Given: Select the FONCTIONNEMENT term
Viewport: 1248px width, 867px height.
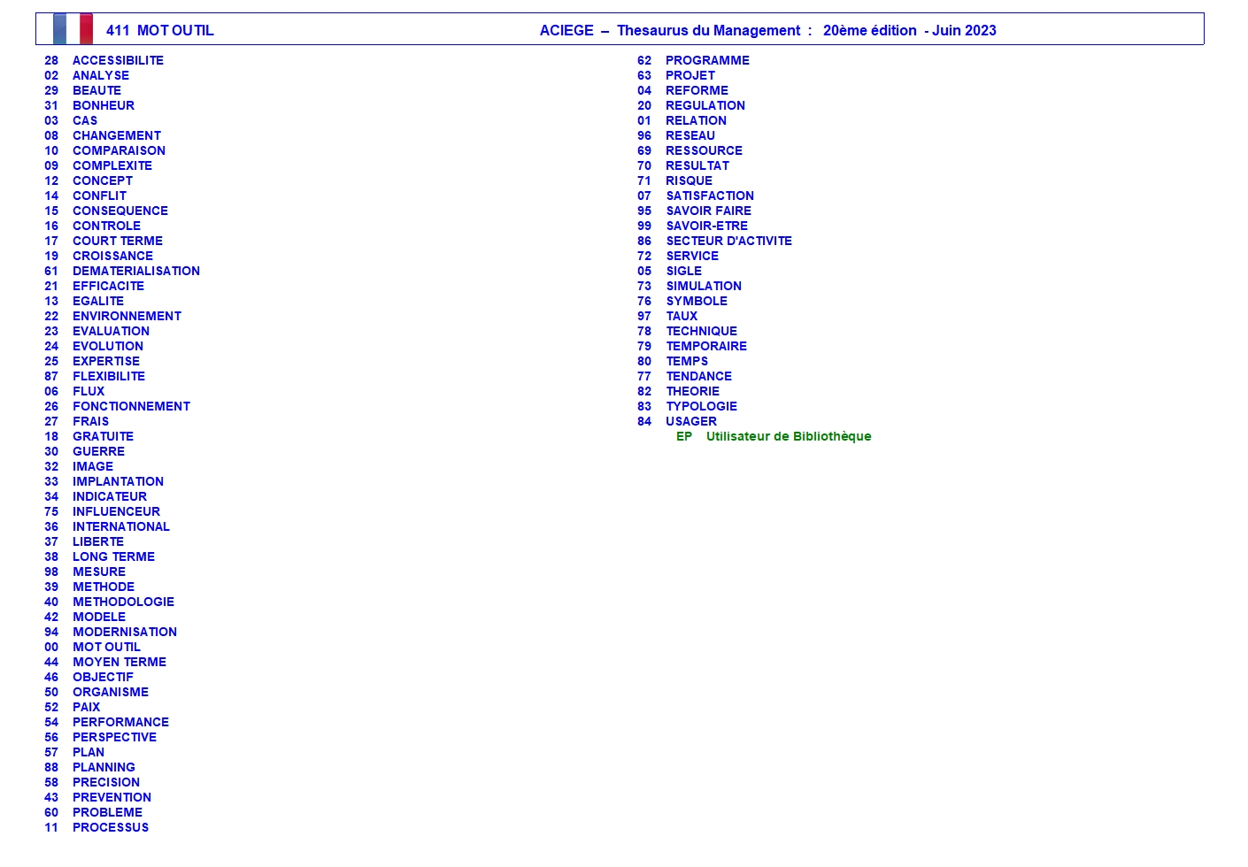Looking at the screenshot, I should [131, 406].
